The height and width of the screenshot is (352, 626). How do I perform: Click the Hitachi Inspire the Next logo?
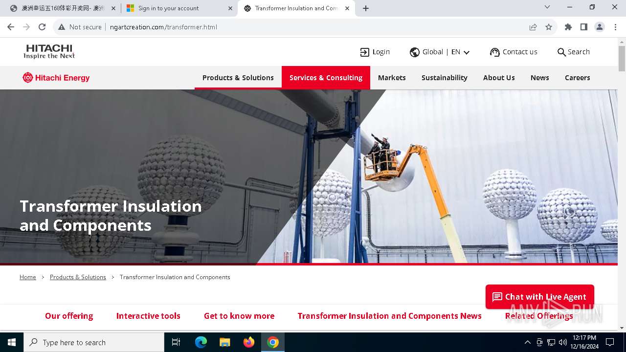coord(49,51)
